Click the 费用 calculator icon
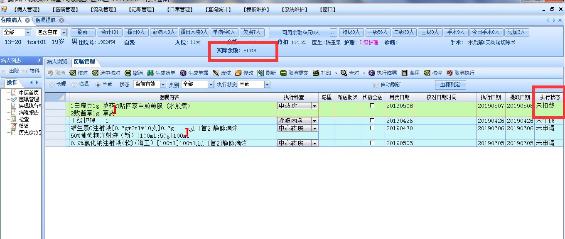The width and height of the screenshot is (565, 239). point(405,73)
